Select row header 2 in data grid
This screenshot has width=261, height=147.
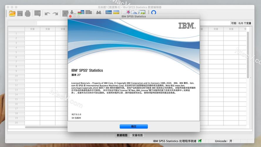tap(16, 38)
